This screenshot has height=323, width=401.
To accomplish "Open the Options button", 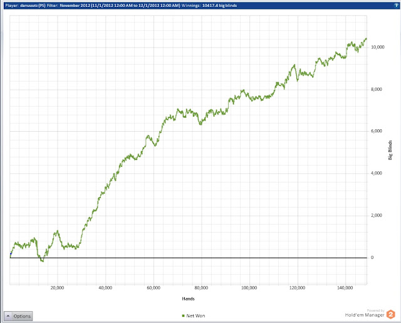I will (x=18, y=316).
